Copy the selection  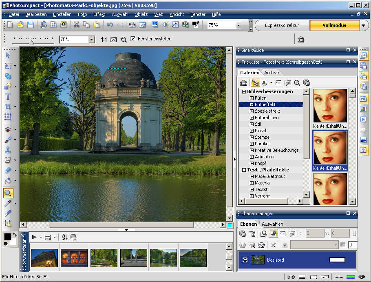86,24
